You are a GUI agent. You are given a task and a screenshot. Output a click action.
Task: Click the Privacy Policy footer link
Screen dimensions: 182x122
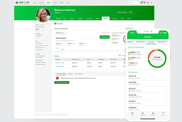pyautogui.click(x=37, y=115)
